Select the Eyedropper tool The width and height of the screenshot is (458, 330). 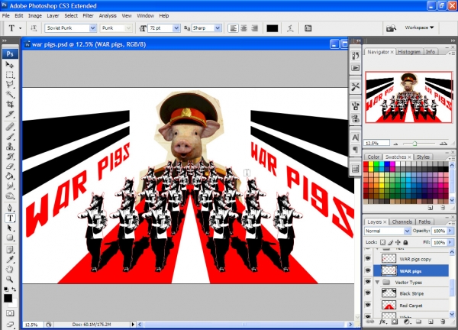pos(10,260)
